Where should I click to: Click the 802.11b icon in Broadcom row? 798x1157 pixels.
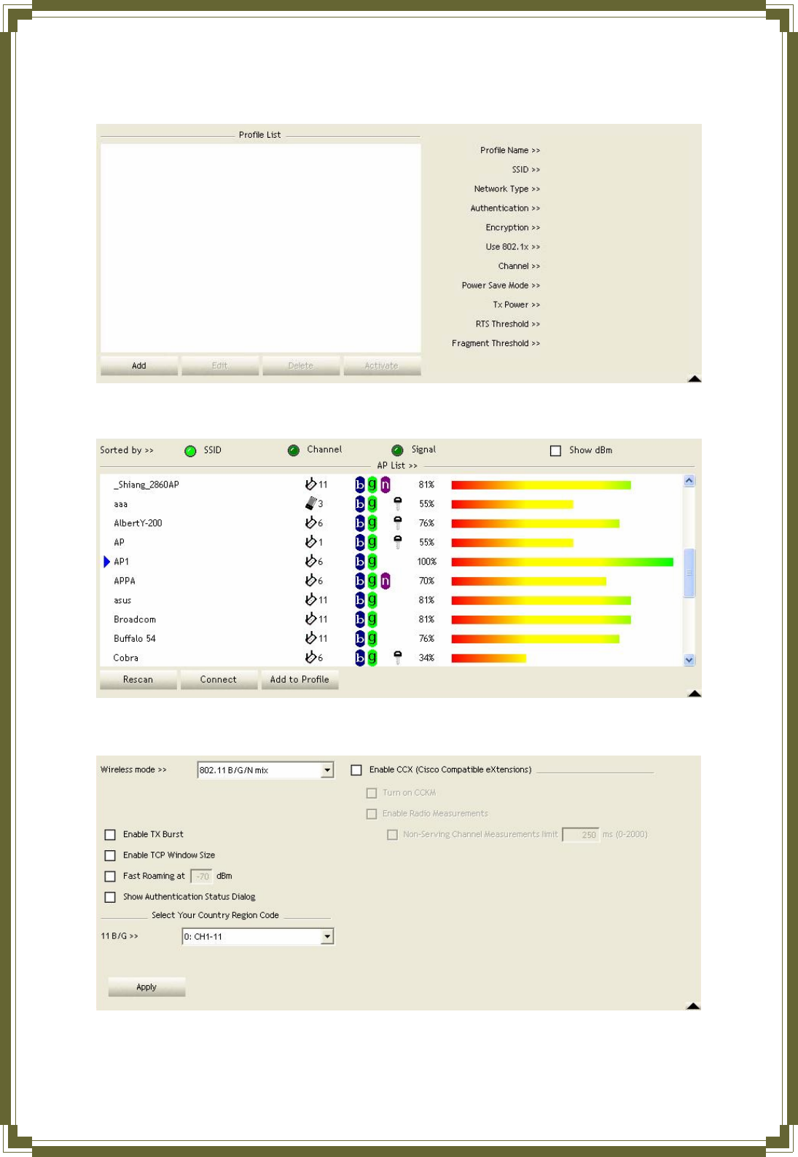[x=360, y=619]
